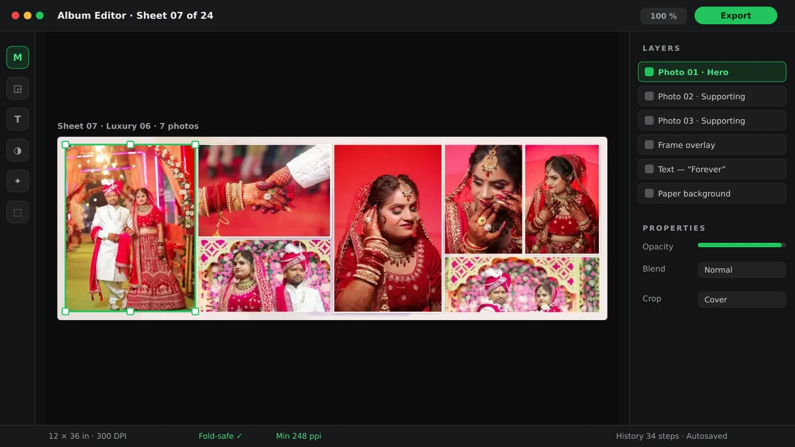
Task: Select the bride with veil hands-up photo
Action: pyautogui.click(x=562, y=199)
